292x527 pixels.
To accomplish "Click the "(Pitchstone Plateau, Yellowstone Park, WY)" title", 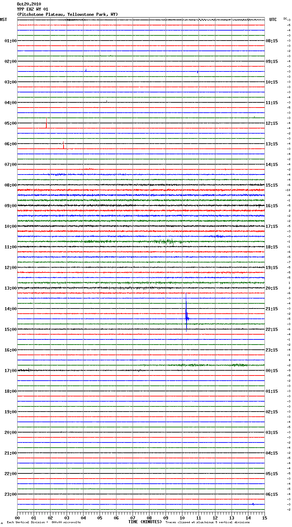I will coord(67,14).
